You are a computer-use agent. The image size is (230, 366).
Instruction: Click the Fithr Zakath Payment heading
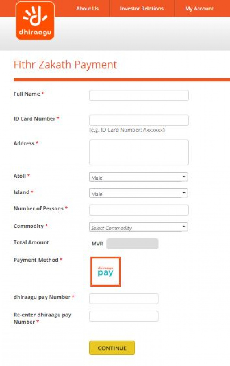pyautogui.click(x=65, y=65)
